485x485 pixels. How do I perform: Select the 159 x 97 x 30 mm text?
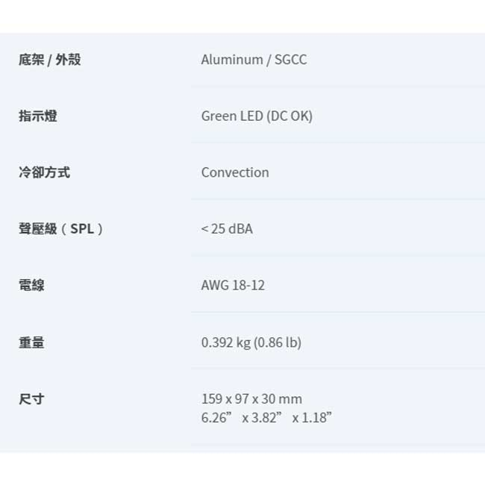251,399
